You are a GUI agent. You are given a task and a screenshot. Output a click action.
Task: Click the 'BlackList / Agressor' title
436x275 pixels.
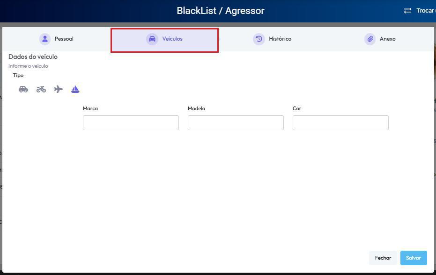click(221, 11)
